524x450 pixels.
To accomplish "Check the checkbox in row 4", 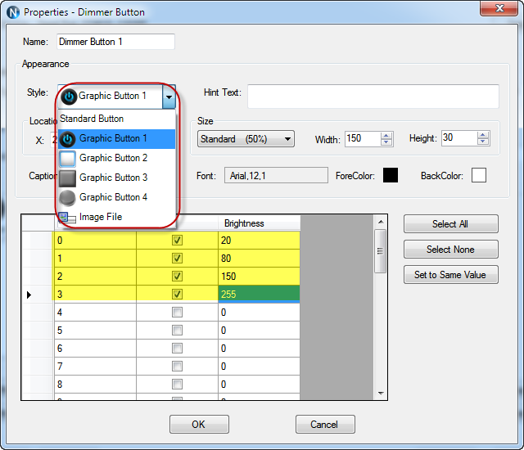I will pyautogui.click(x=177, y=313).
